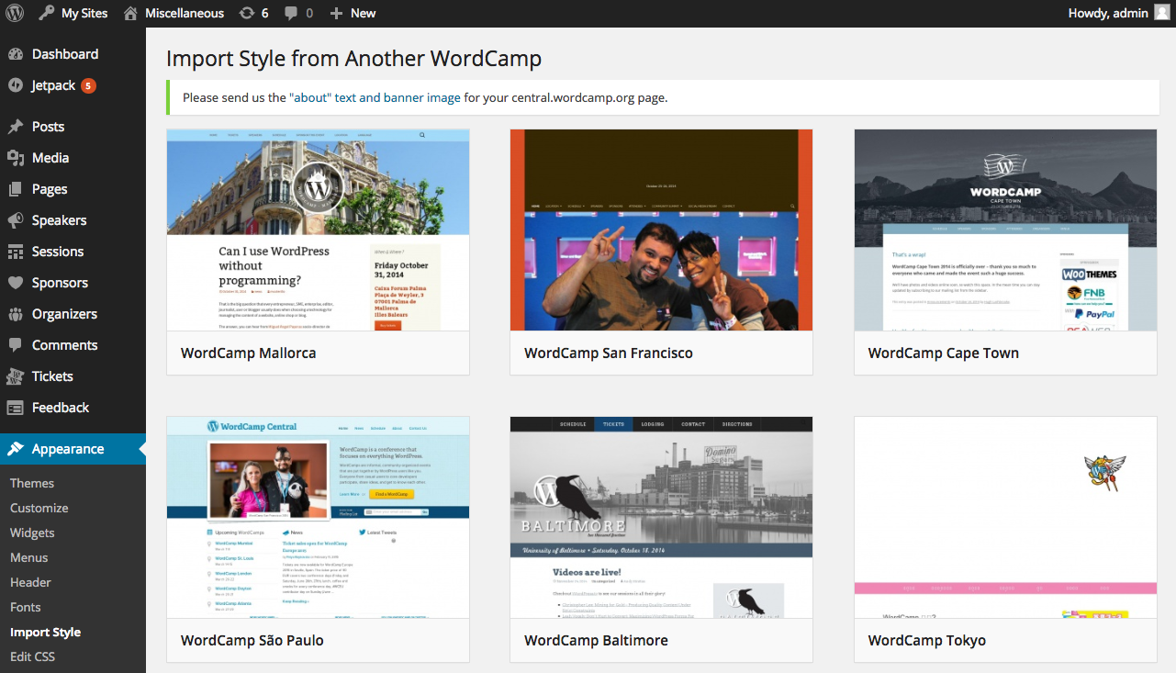The image size is (1176, 673).
Task: Click the Media sidebar icon
Action: [x=16, y=158]
